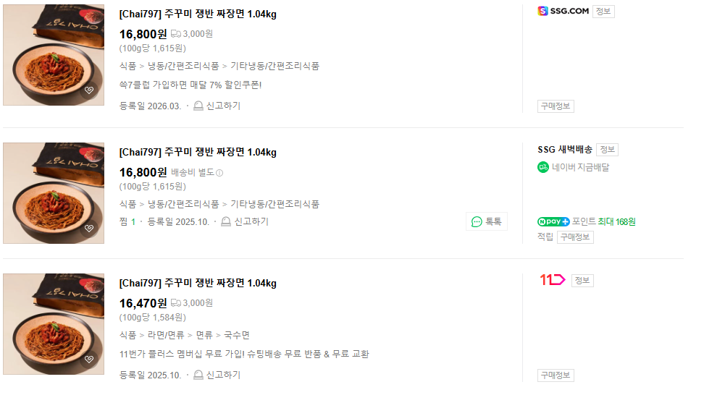The height and width of the screenshot is (395, 704).
Task: Open 구매정보 for the SSG.COM listing
Action: [556, 106]
